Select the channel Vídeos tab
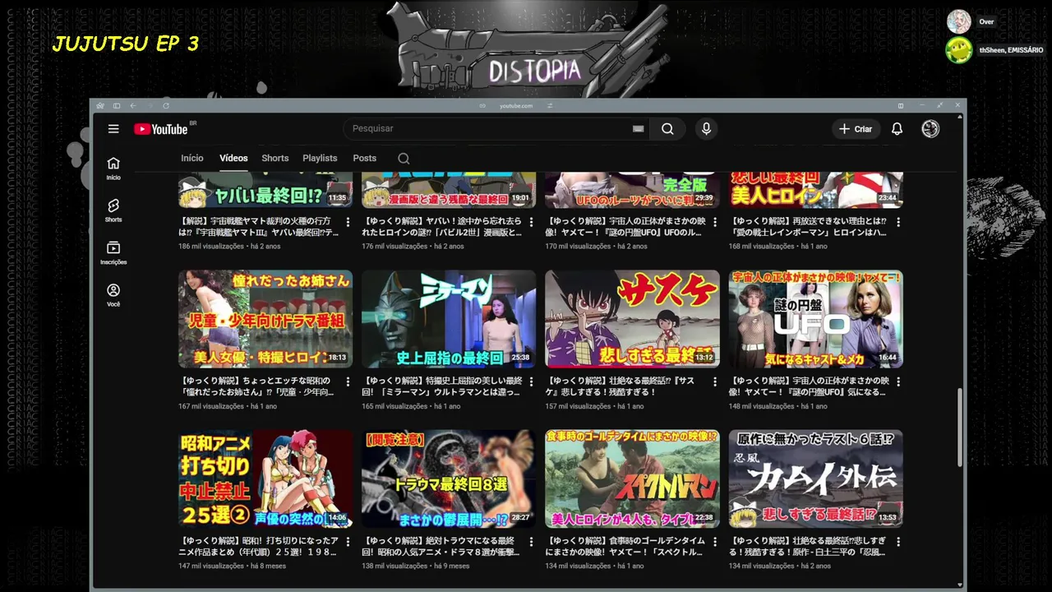The image size is (1052, 592). (233, 158)
